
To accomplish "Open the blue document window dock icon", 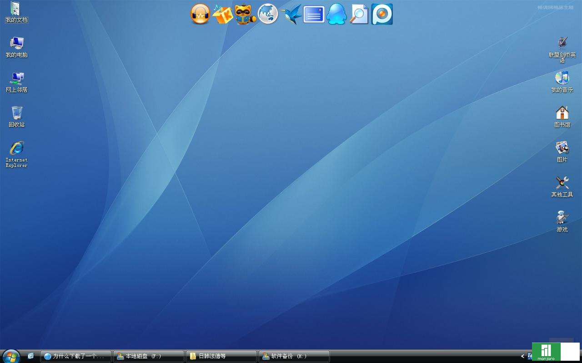I will point(314,14).
